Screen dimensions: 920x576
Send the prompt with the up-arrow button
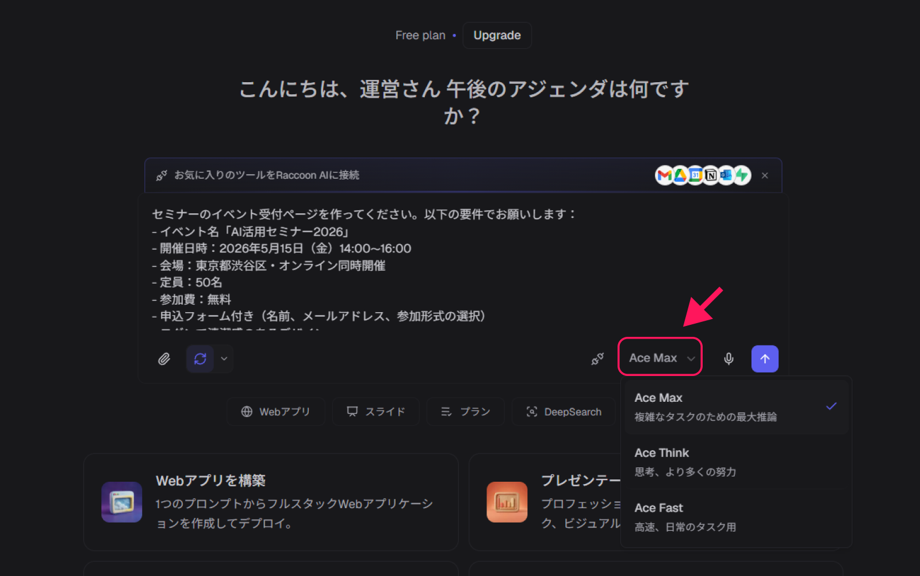(x=765, y=359)
